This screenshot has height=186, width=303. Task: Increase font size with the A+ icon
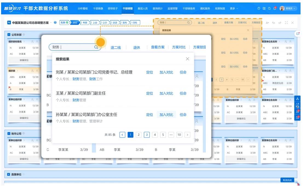[267, 22]
